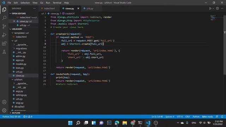Place cursor on line 16 return statement
This screenshot has height=127, width=226.
[x=83, y=67]
